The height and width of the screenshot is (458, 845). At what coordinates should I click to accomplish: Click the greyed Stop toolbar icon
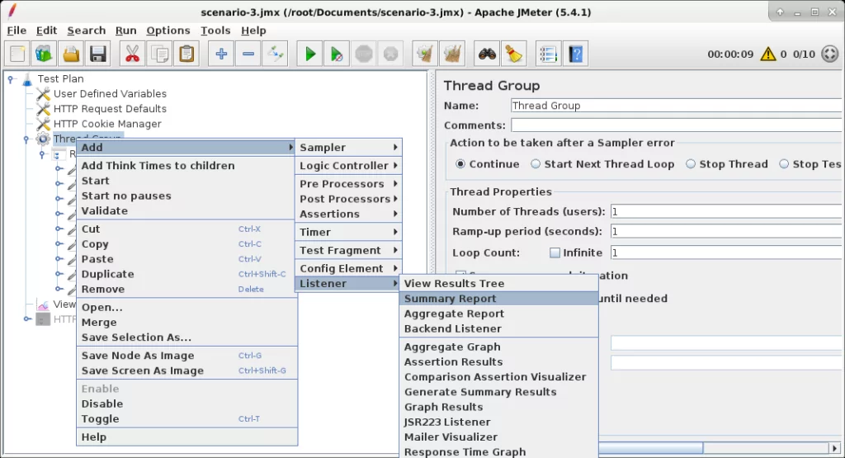[x=364, y=54]
